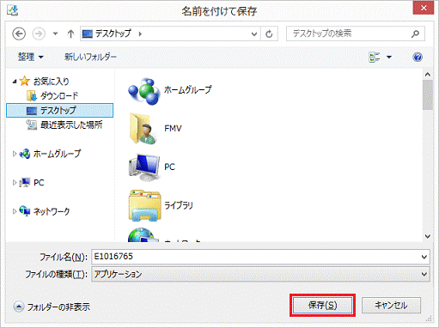The width and height of the screenshot is (439, 328).
Task: Select the ライブラリ item in file list
Action: click(x=161, y=205)
